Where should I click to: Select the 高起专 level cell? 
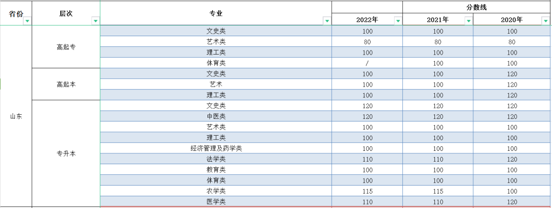tap(66, 47)
